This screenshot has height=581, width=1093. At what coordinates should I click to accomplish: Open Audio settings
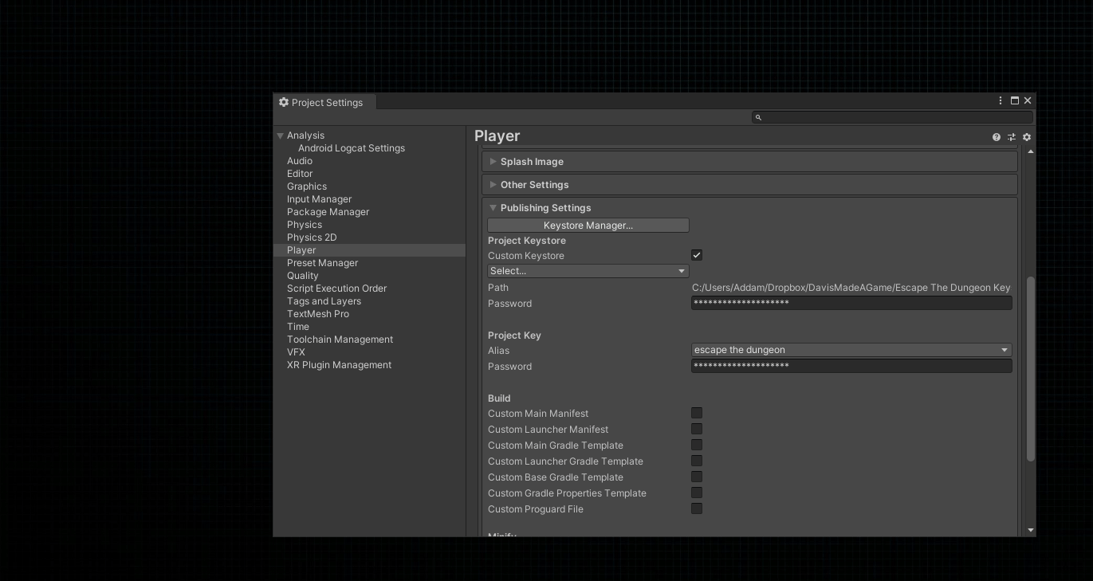click(300, 161)
